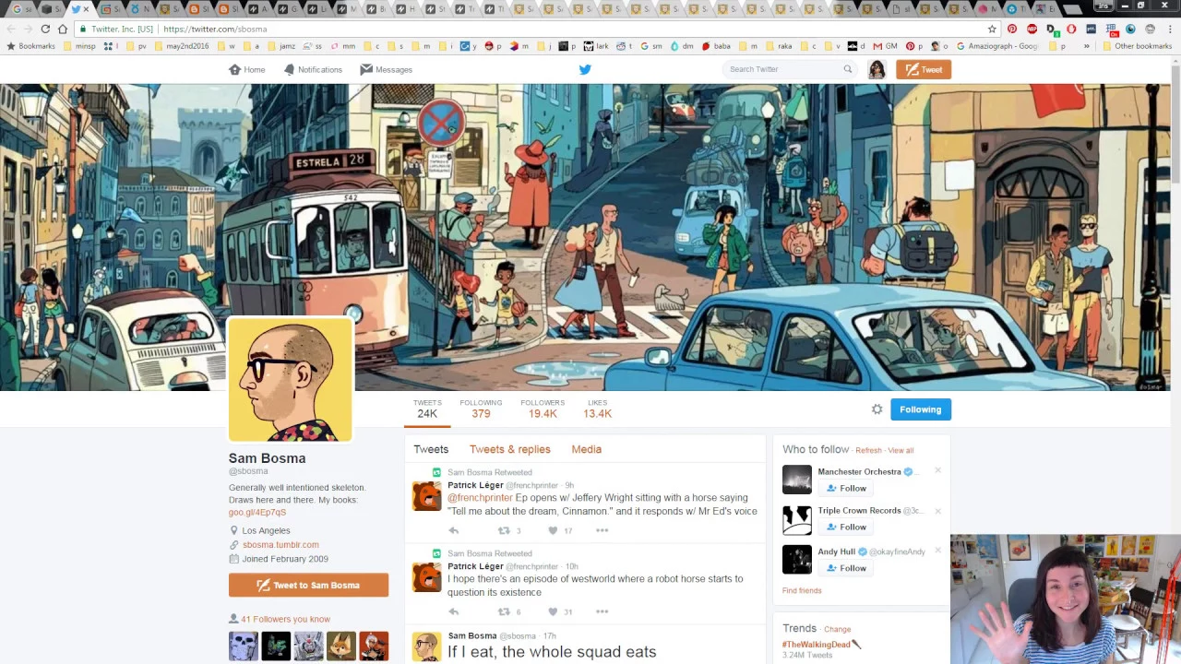View Followers count 19.4K

click(x=543, y=409)
